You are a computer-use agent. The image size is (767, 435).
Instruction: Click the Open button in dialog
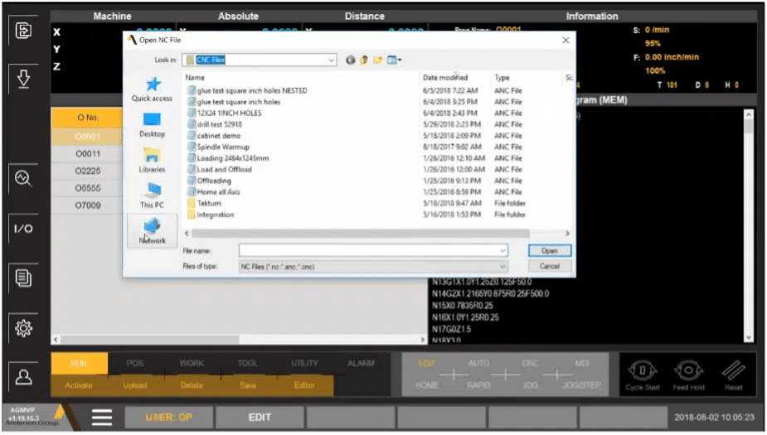[x=549, y=250]
